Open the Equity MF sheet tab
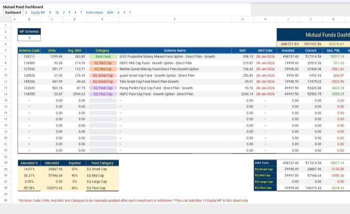Screen dimensions: 350x214 pyautogui.click(x=38, y=12)
